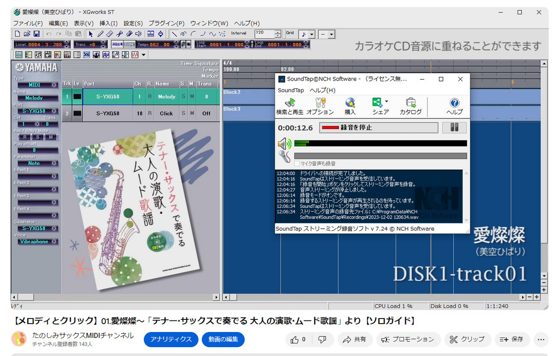Select the arrow pointer tool
The image size is (555, 356).
coord(91,33)
